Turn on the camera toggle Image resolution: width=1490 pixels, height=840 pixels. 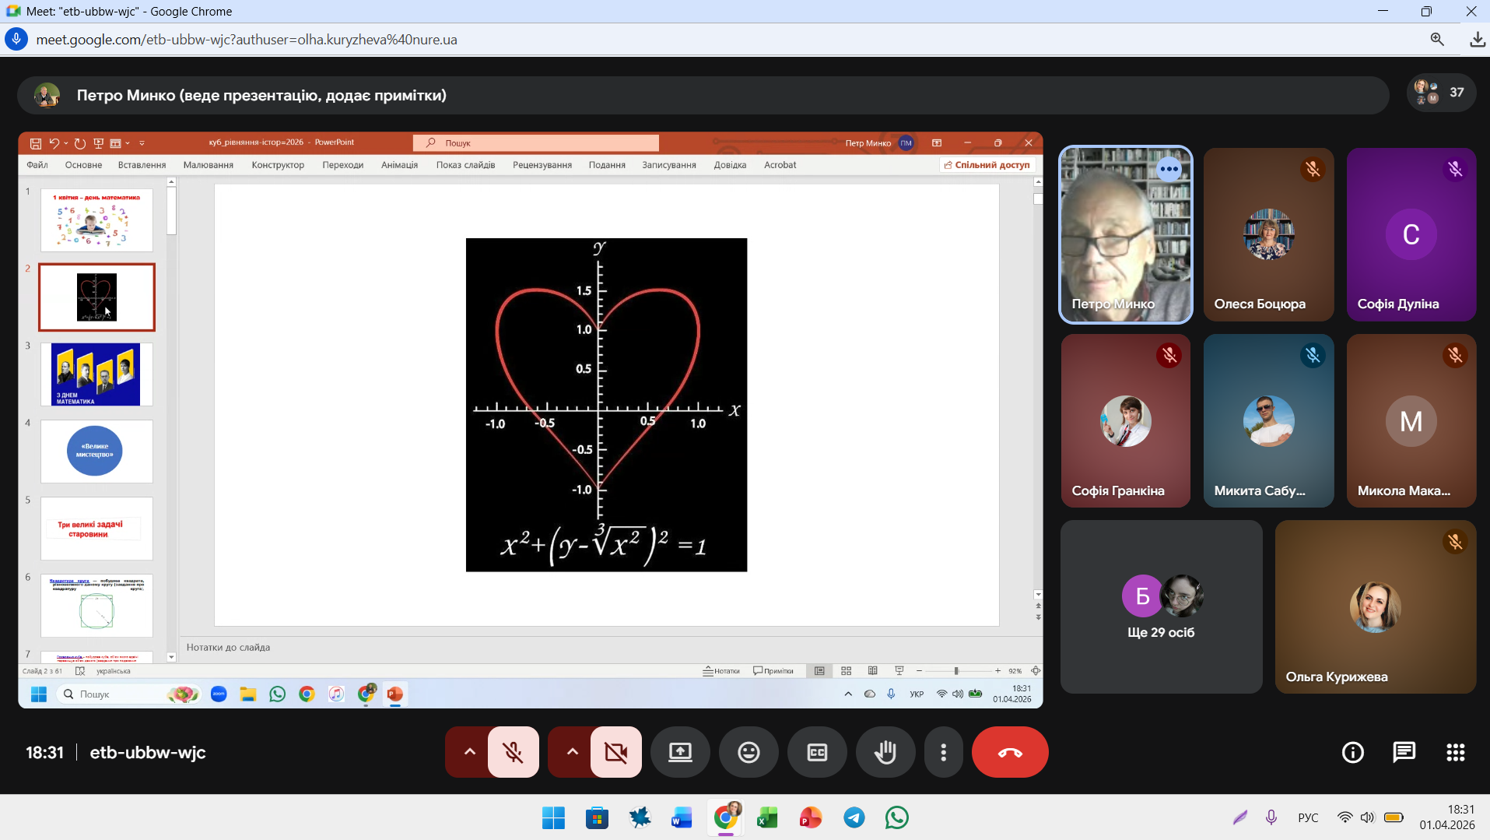point(615,752)
